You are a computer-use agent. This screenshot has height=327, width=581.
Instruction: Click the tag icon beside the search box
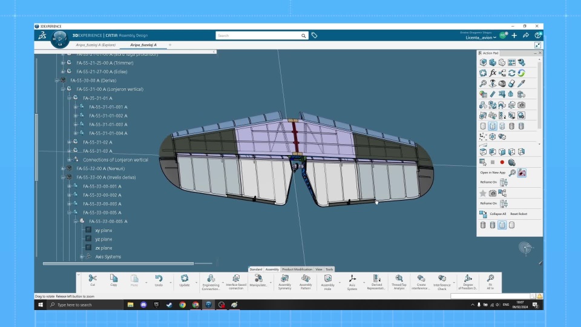point(314,36)
